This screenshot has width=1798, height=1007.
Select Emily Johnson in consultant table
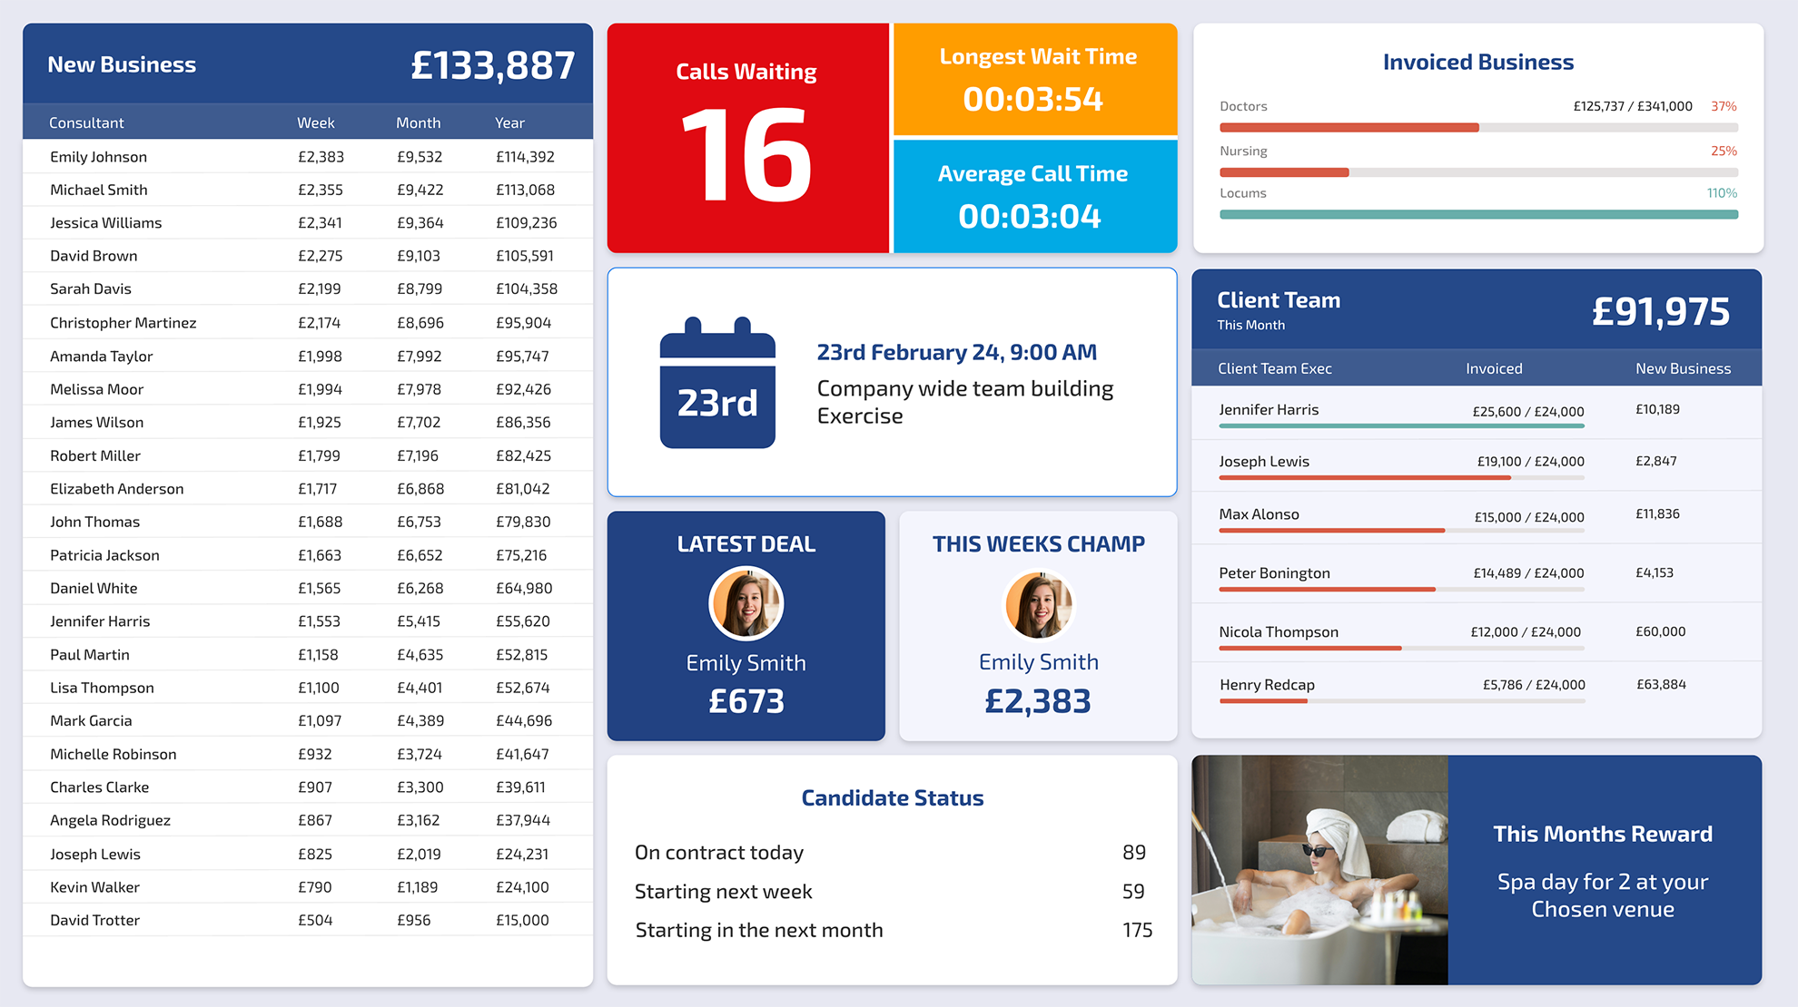click(x=308, y=156)
